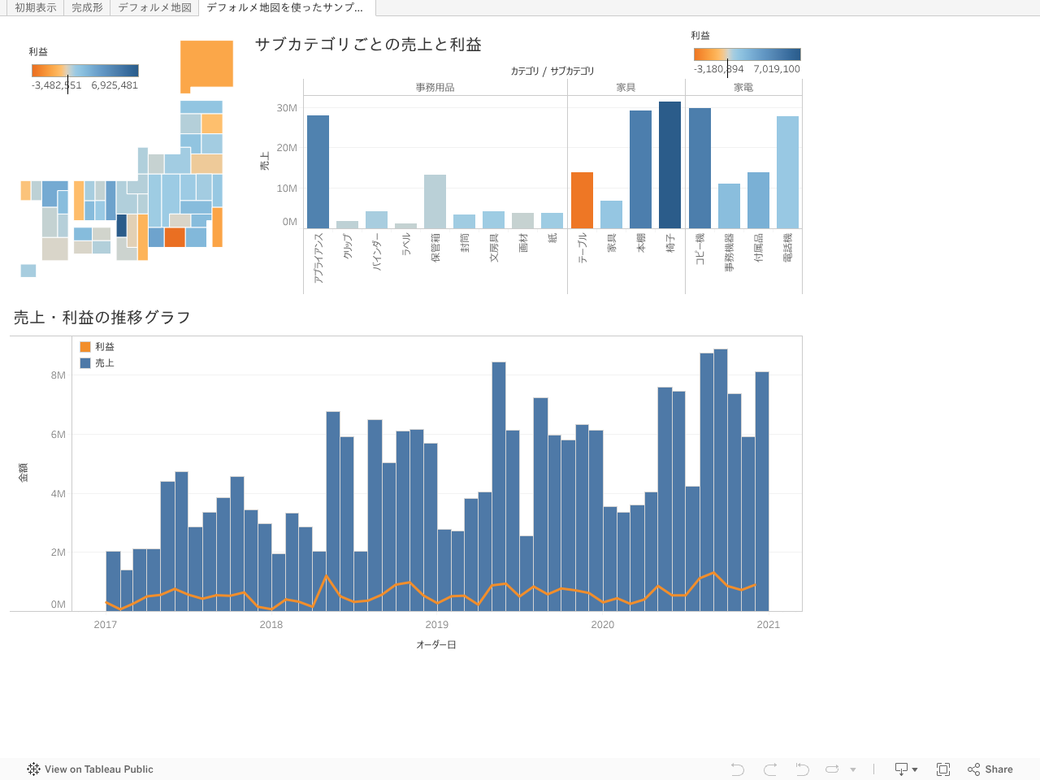Click the Undo arrow icon
1040x780 pixels.
click(738, 769)
